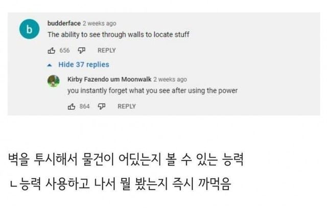The width and height of the screenshot is (327, 208).
Task: Dislike Kirby Fazendo um Moonwalk's reply
Action: [x=101, y=106]
